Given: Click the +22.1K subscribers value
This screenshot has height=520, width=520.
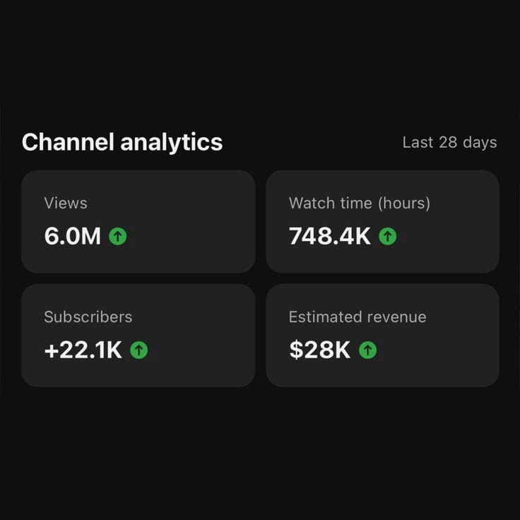Looking at the screenshot, I should coord(83,350).
